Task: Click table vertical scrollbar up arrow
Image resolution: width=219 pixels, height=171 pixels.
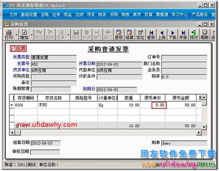Action: pos(204,97)
